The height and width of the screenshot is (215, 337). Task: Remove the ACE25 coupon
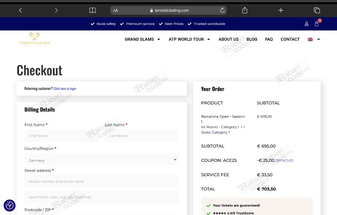tap(284, 161)
